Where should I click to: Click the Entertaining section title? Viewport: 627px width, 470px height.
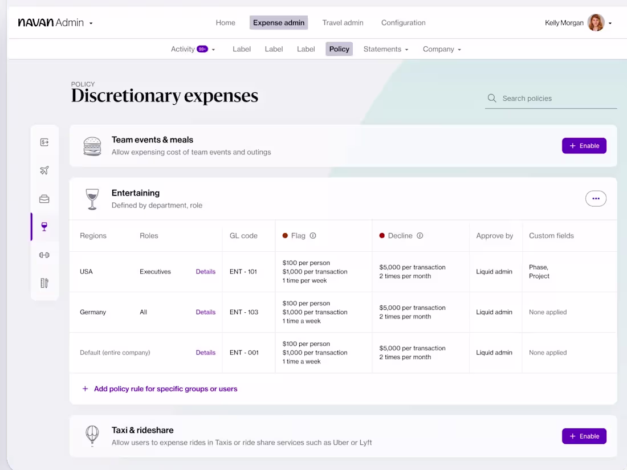136,193
